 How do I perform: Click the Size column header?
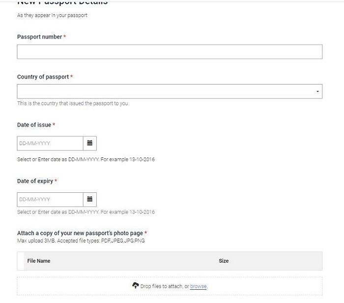[224, 261]
